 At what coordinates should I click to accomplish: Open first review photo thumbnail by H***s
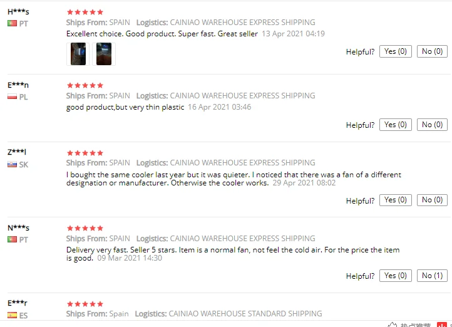[78, 54]
